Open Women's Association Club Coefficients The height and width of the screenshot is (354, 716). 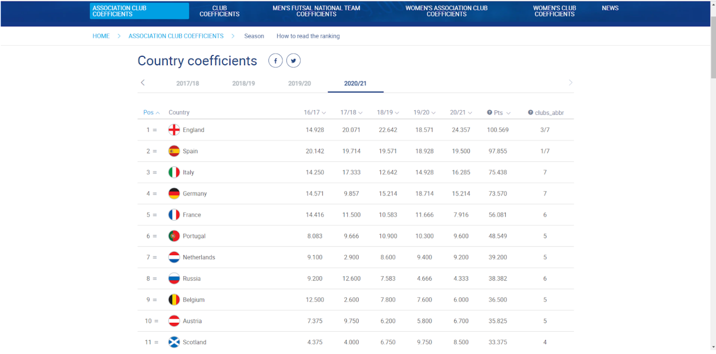[x=447, y=11]
